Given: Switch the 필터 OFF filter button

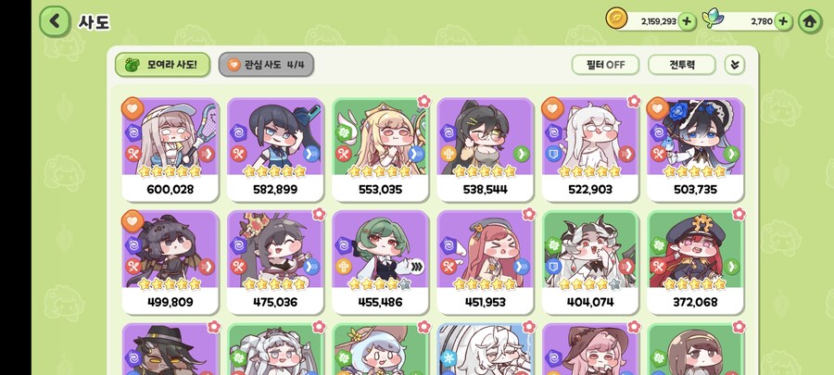Looking at the screenshot, I should pyautogui.click(x=605, y=65).
